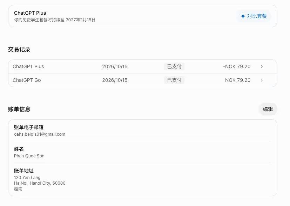Select the ChatGPT Go transaction name
This screenshot has height=206, width=290.
pos(27,80)
